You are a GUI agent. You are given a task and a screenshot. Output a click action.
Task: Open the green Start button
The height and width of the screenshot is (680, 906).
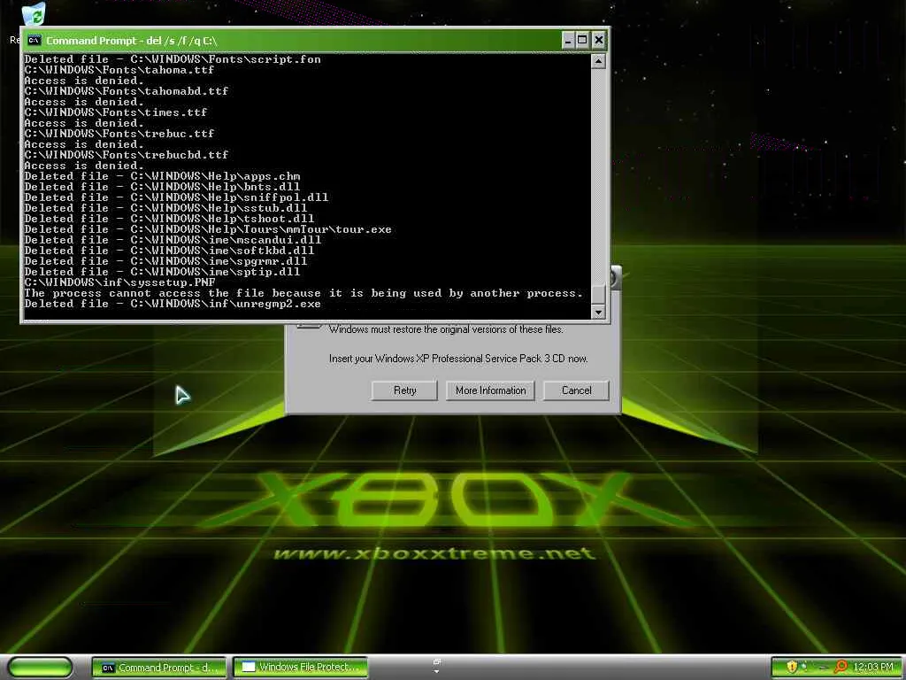[41, 668]
